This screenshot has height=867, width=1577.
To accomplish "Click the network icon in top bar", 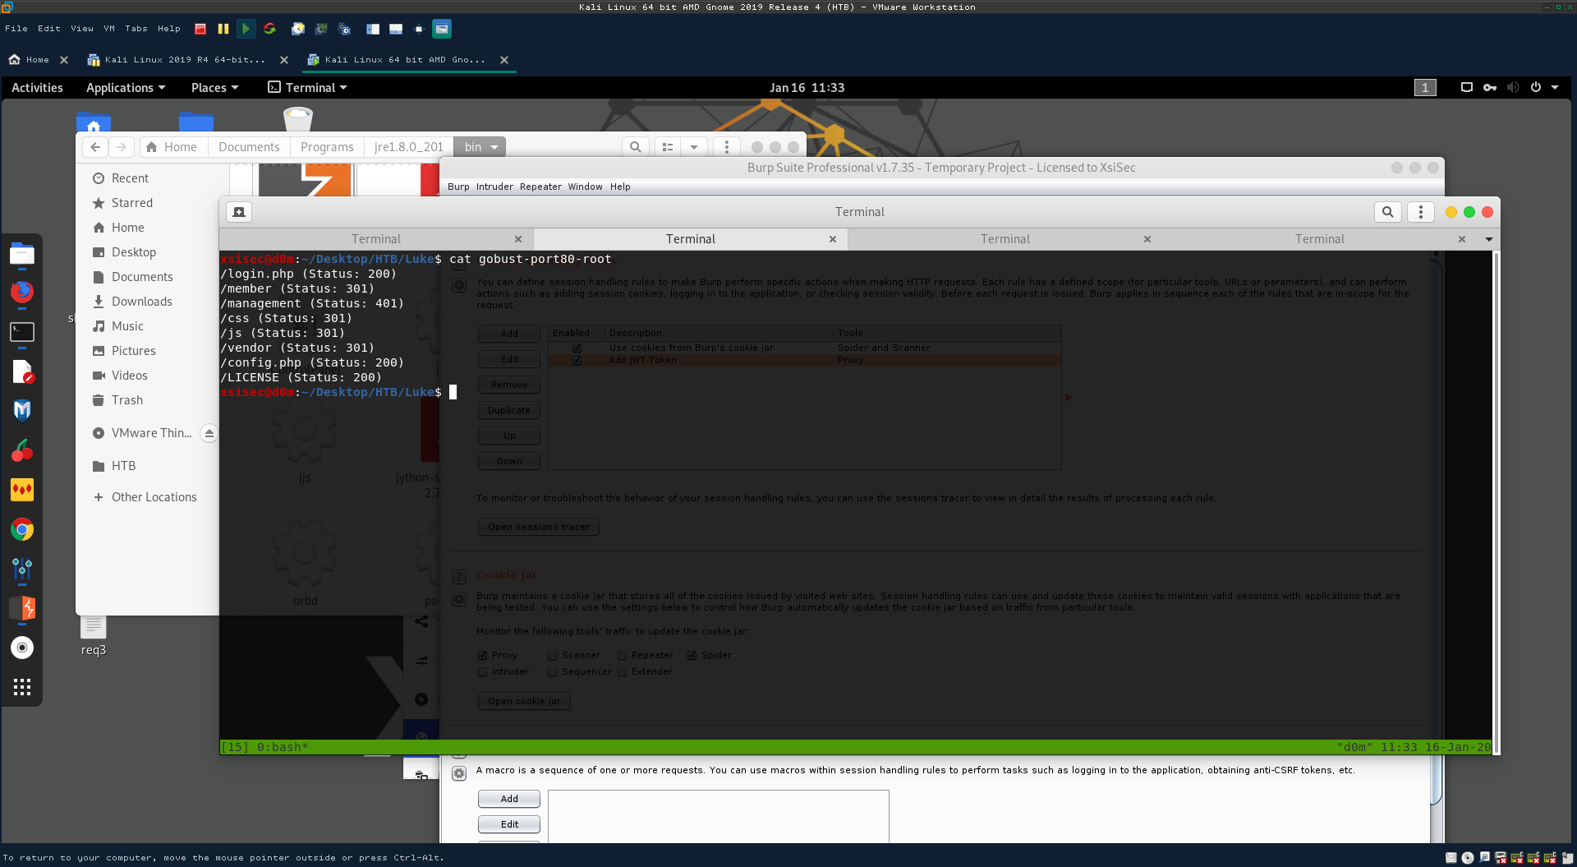I will (x=1467, y=87).
